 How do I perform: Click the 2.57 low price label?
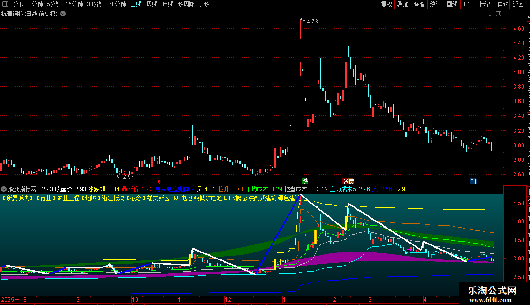129,176
